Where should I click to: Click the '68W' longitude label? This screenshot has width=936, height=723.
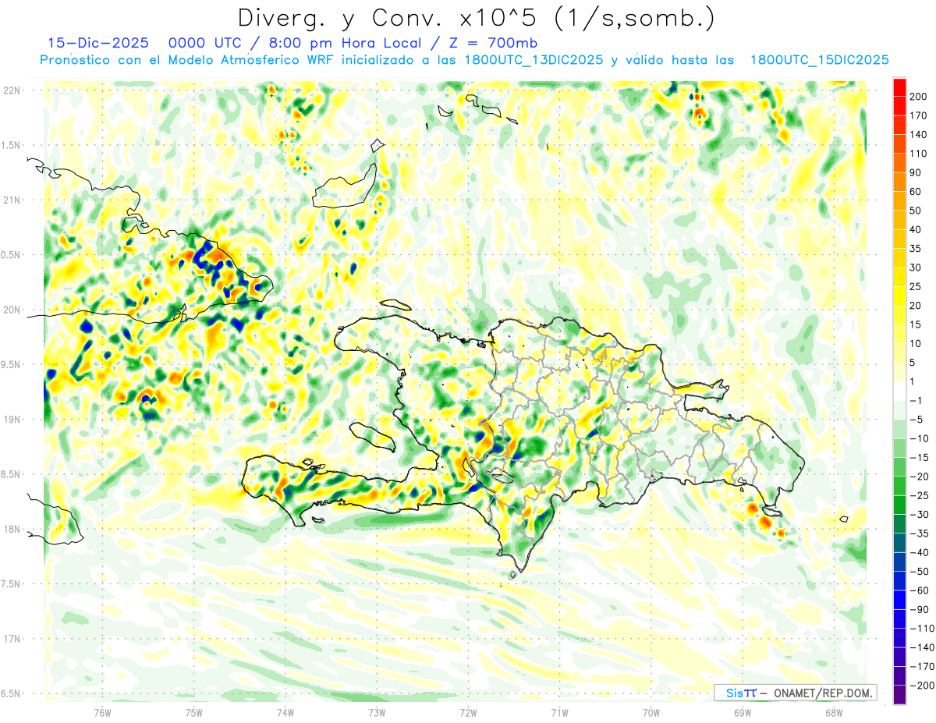(834, 712)
